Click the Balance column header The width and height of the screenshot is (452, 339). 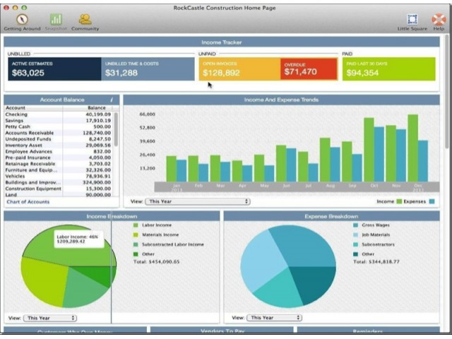point(88,108)
